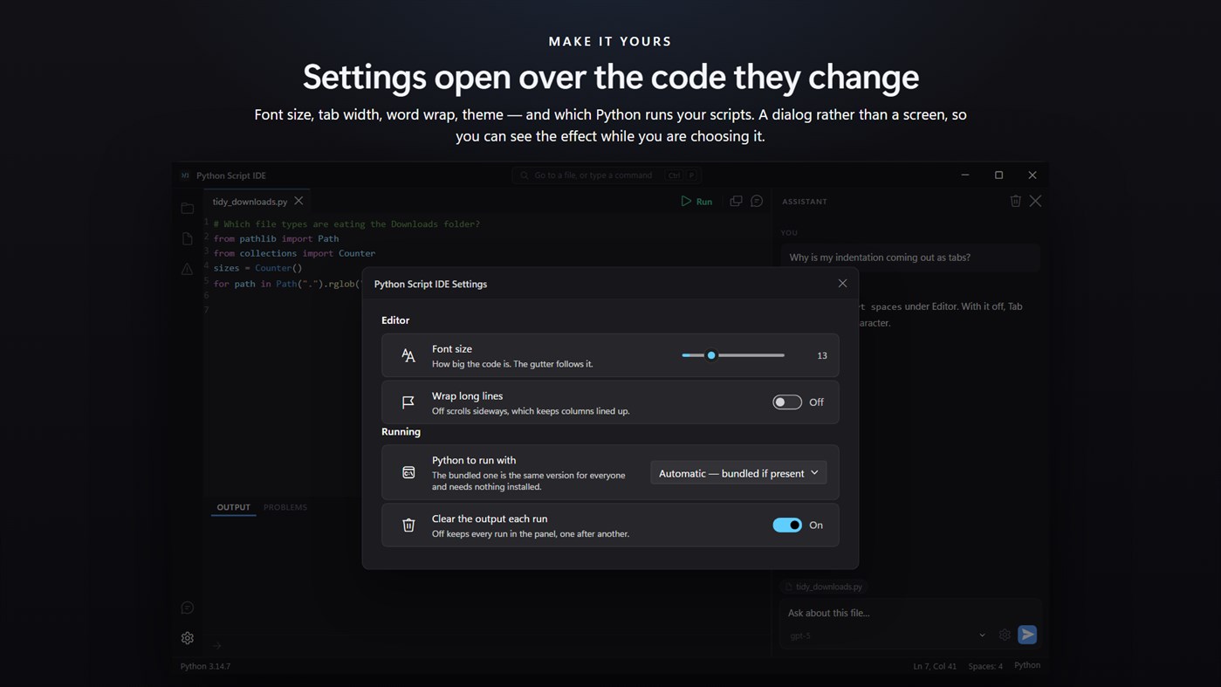Open the Python to run with dropdown
This screenshot has width=1221, height=687.
pos(738,472)
